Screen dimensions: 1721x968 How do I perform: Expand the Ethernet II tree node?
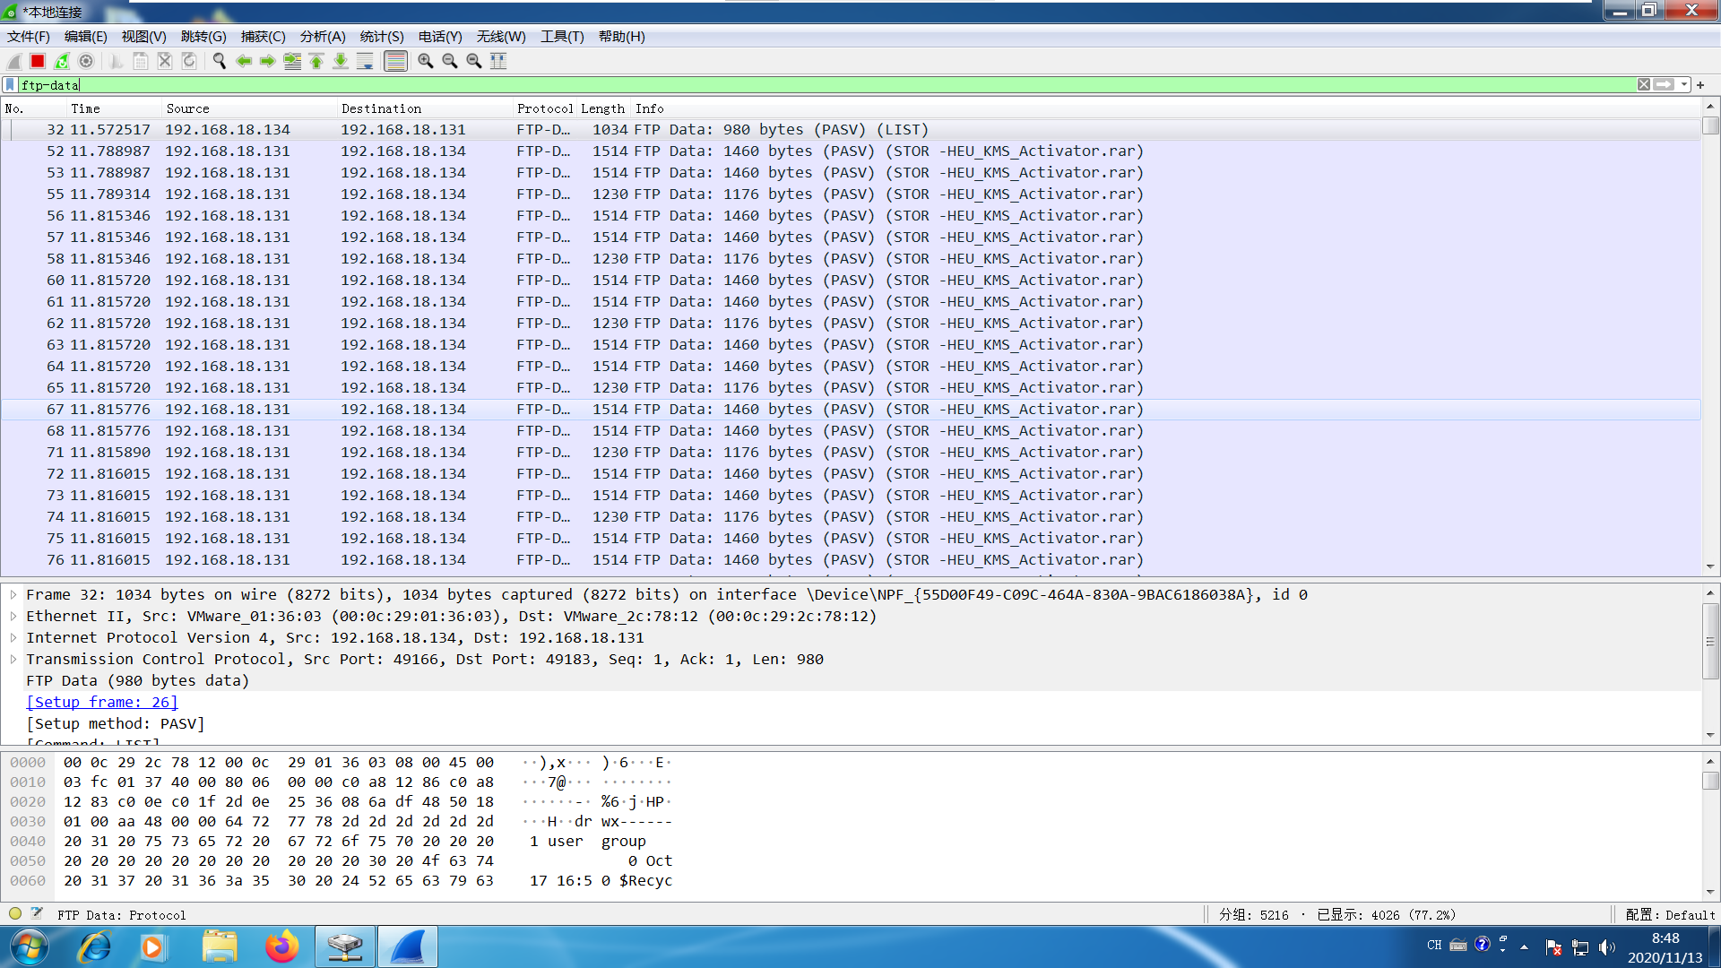(13, 616)
